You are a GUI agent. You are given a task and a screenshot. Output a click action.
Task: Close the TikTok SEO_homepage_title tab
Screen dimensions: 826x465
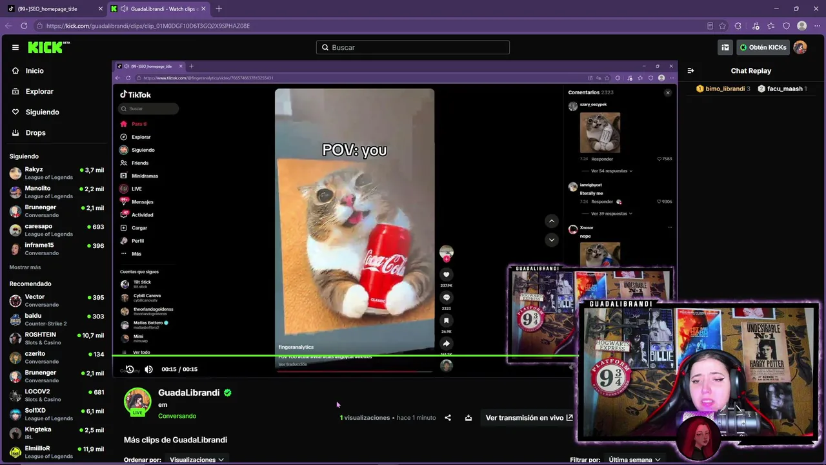click(100, 9)
